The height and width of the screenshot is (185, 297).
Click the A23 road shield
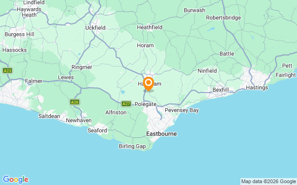click(7, 71)
